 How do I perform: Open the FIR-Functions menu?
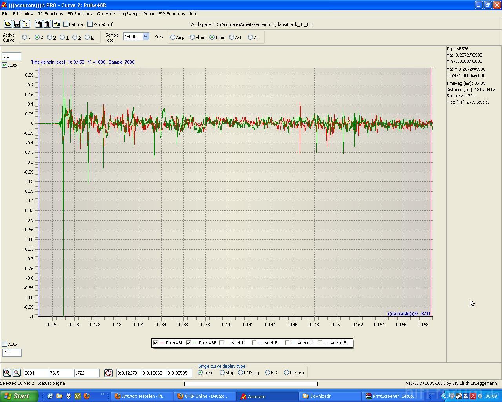[x=171, y=14]
